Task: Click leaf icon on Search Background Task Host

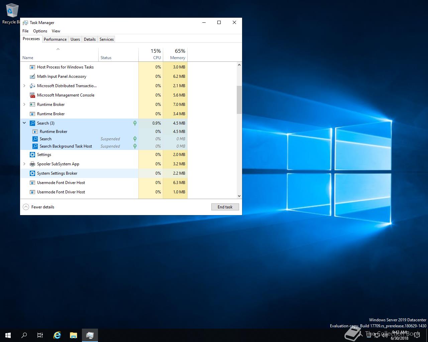Action: (135, 146)
